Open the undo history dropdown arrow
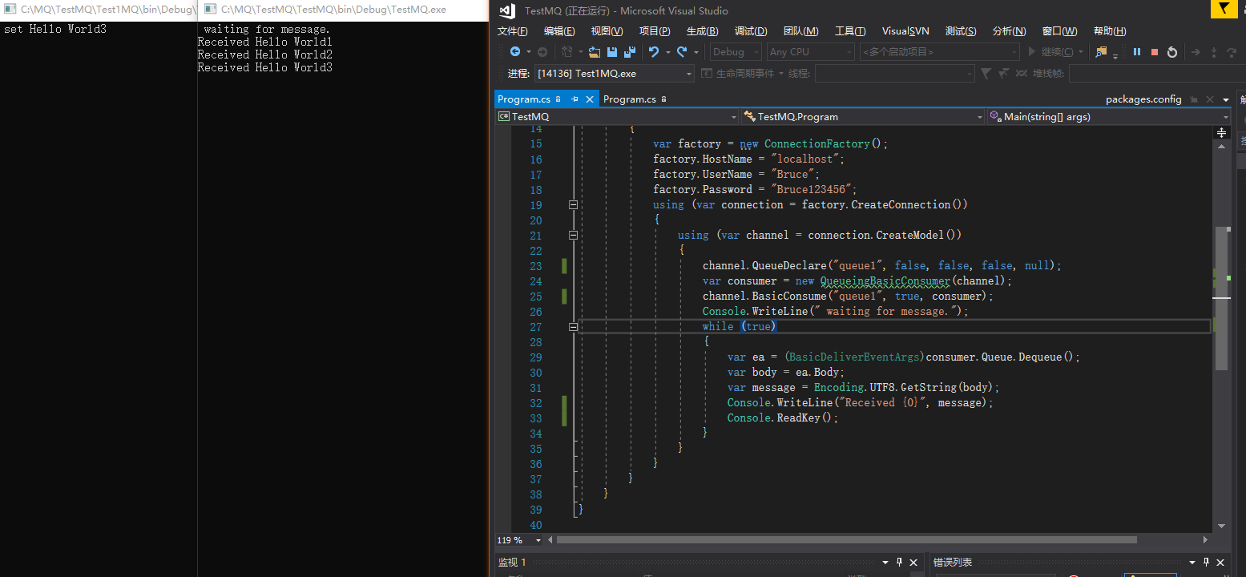Image resolution: width=1246 pixels, height=577 pixels. [667, 51]
